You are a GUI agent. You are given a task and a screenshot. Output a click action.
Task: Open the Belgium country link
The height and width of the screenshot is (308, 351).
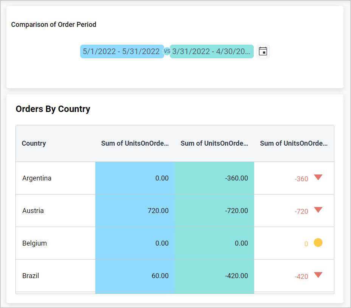click(x=34, y=243)
